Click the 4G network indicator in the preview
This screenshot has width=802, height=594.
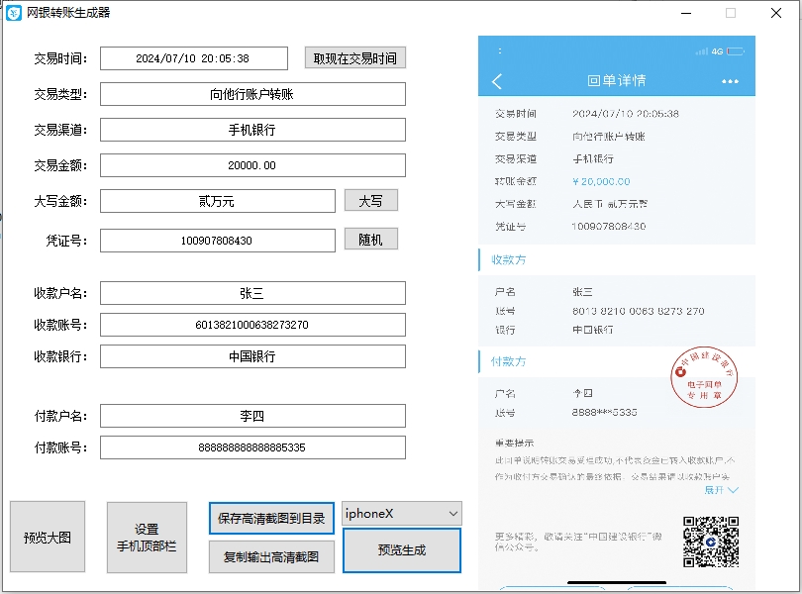(717, 51)
